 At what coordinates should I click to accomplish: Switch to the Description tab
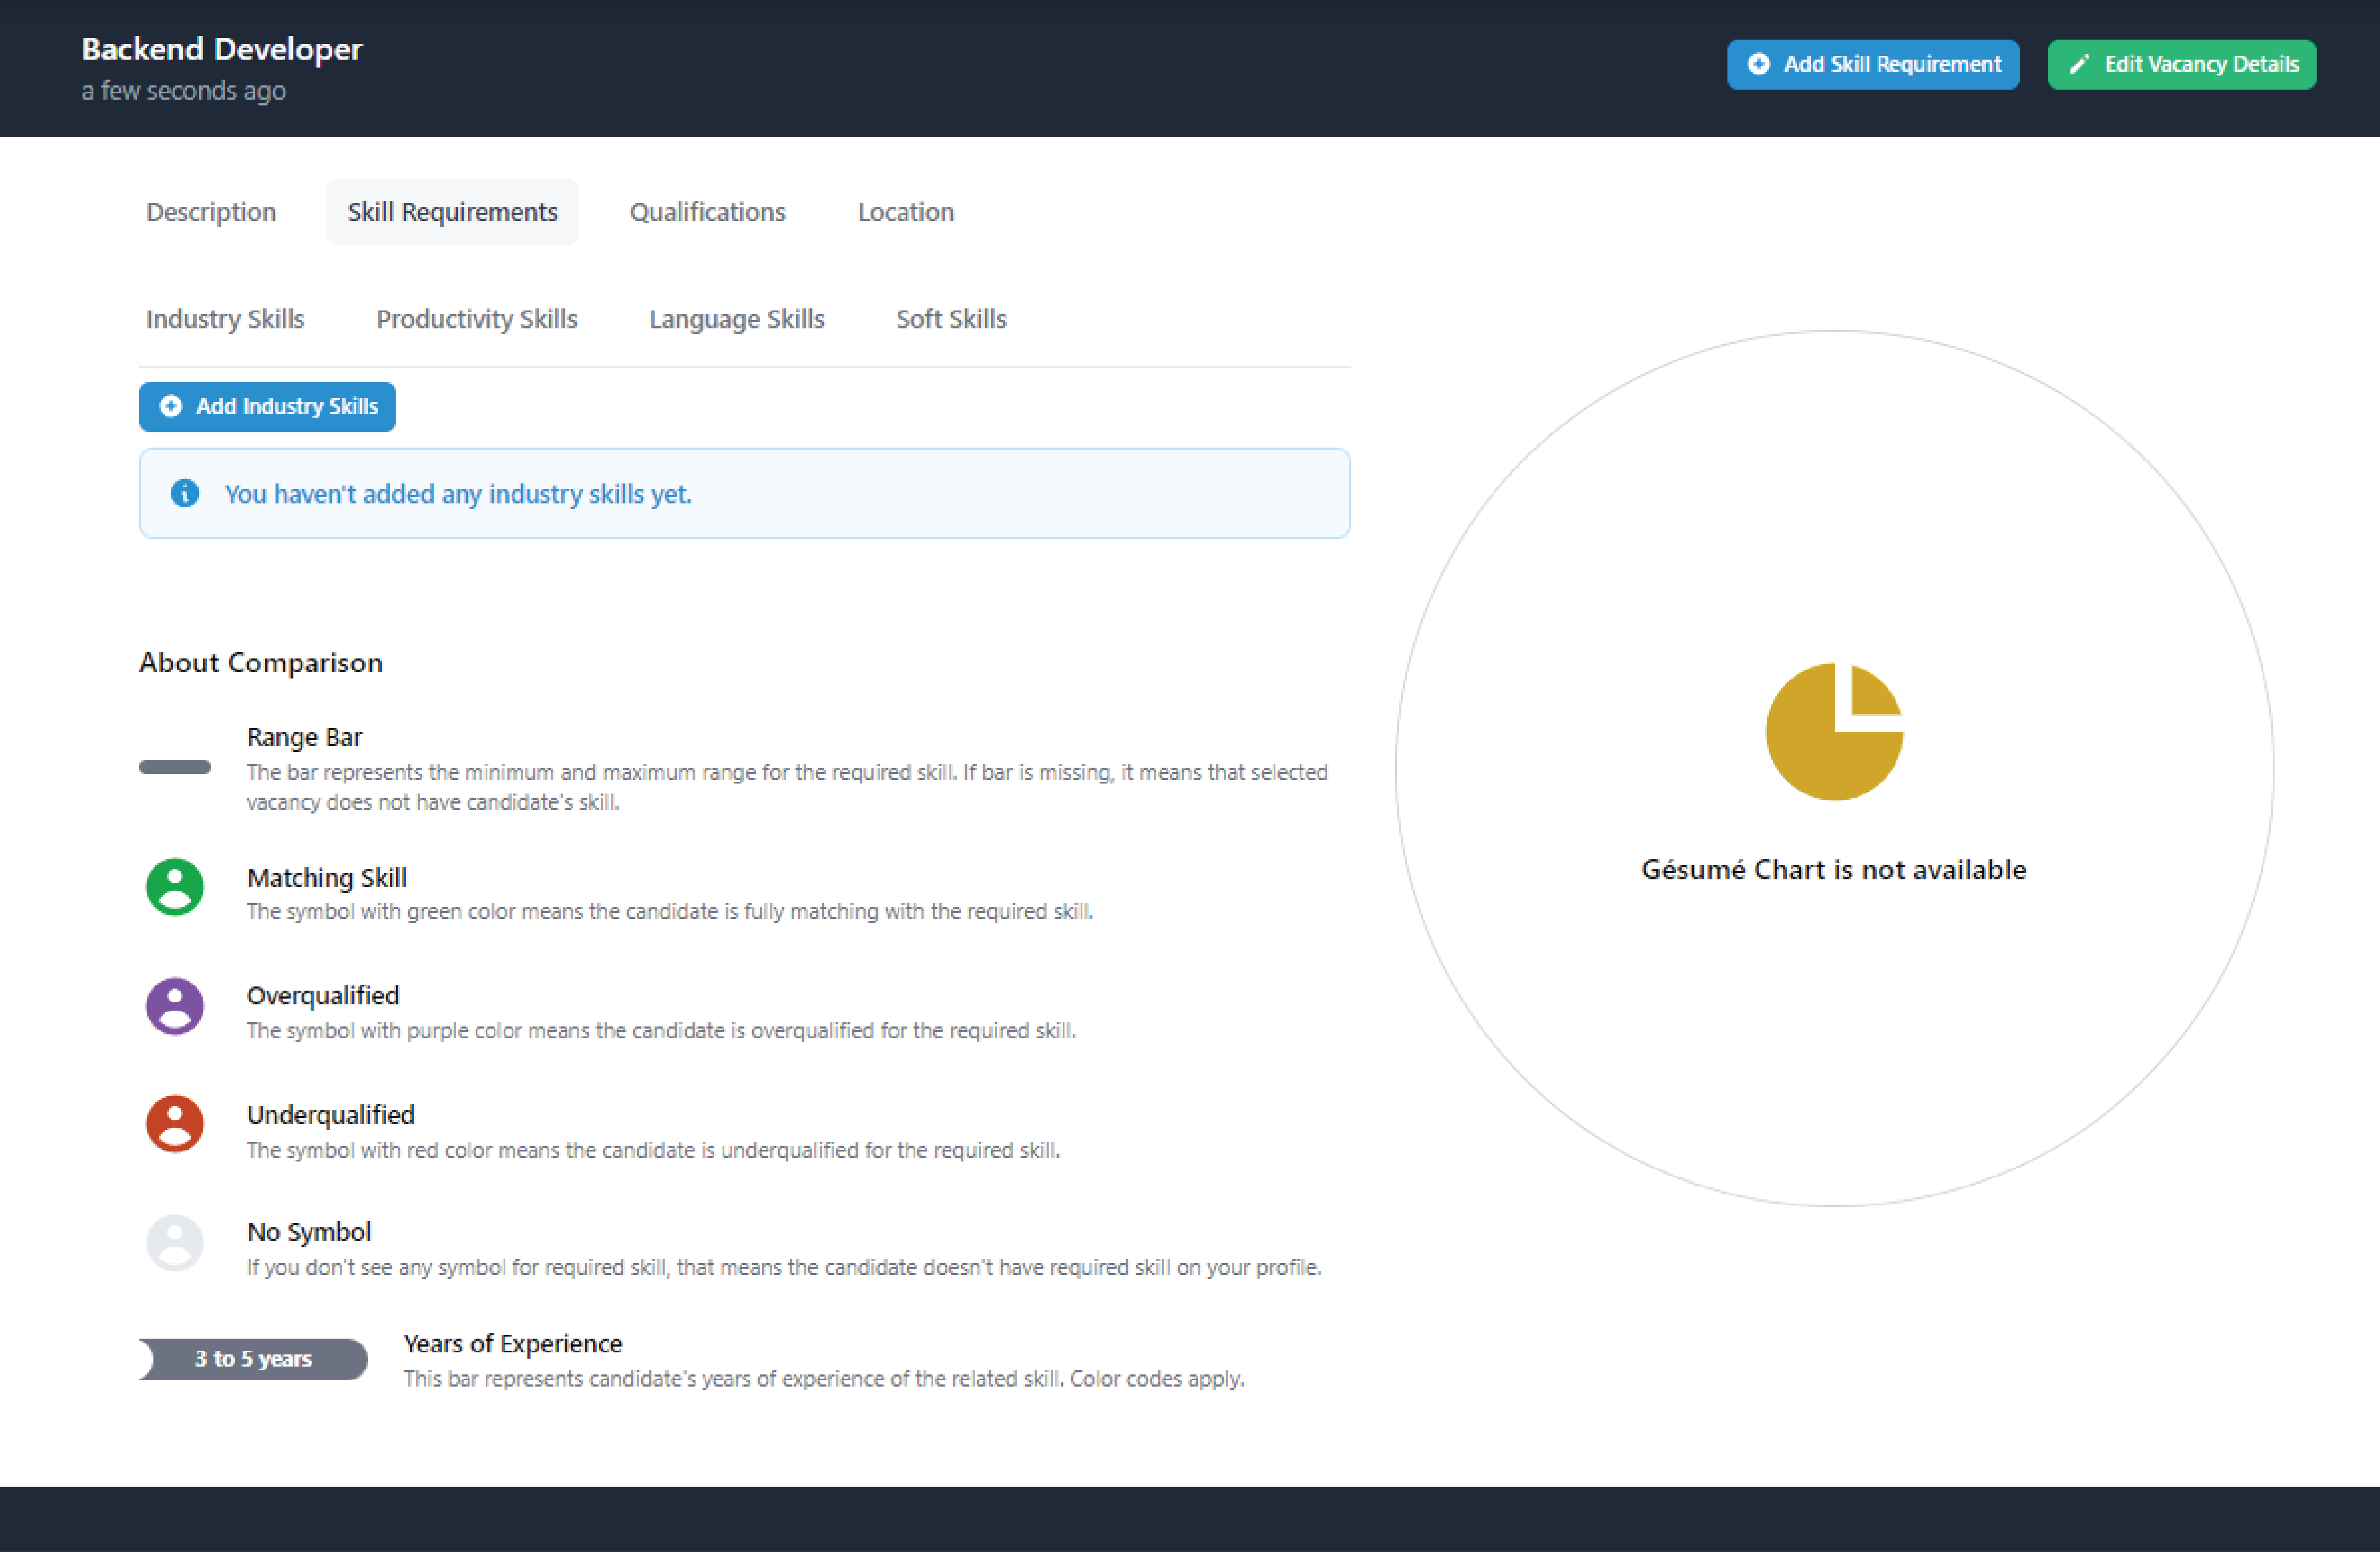pos(211,211)
